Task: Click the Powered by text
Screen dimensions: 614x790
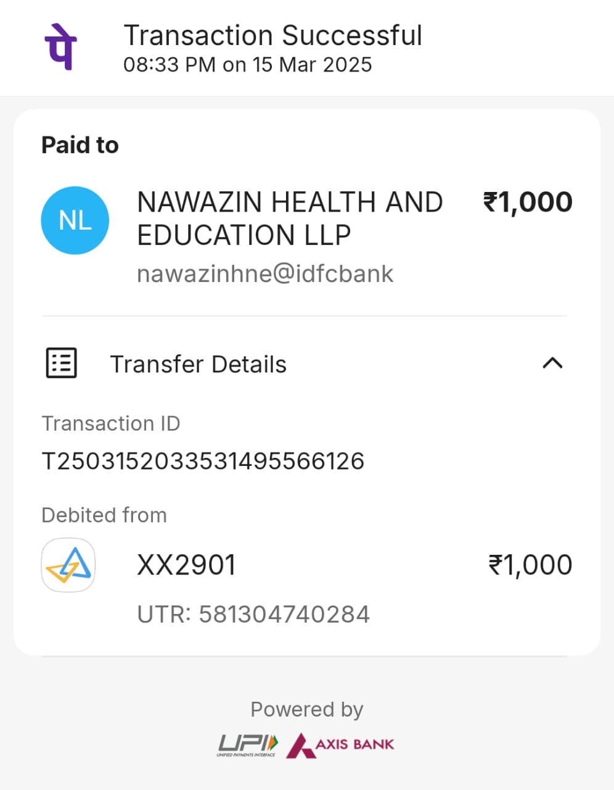Action: tap(307, 709)
